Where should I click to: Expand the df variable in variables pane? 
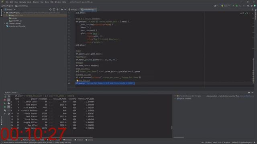[x=175, y=96]
